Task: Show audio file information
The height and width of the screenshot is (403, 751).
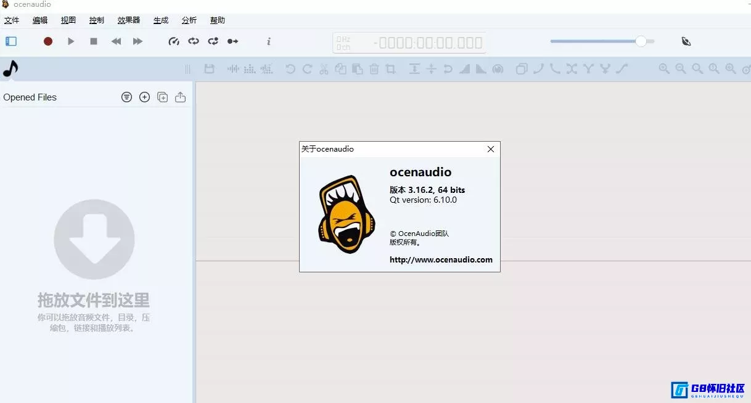Action: (268, 41)
